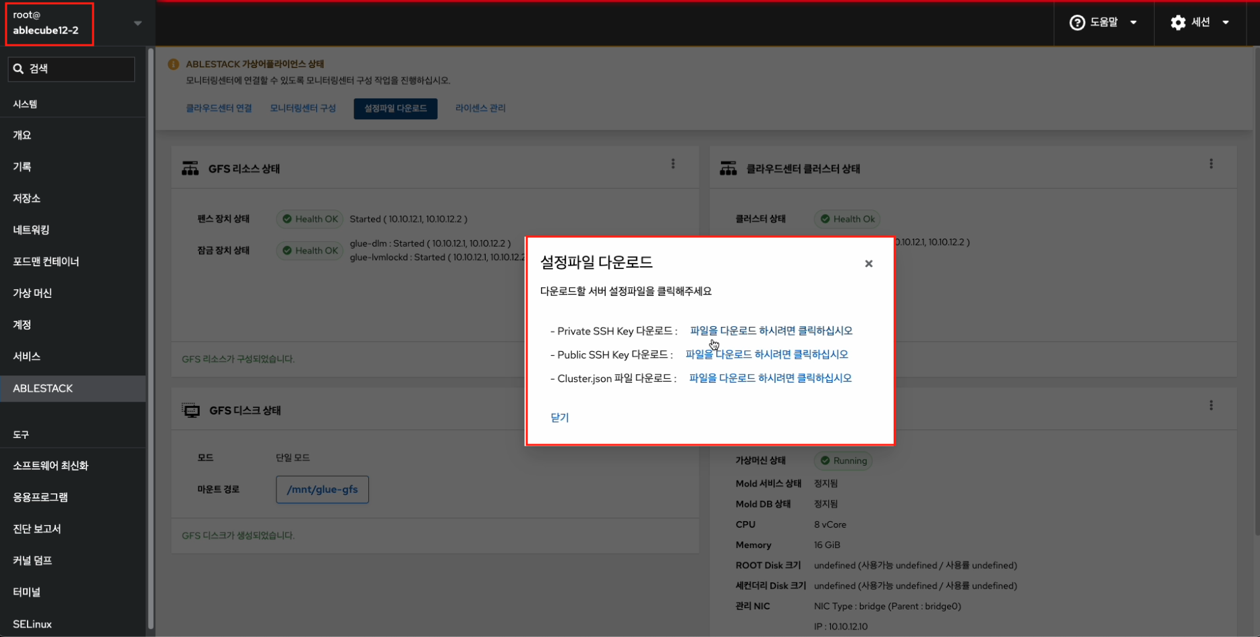This screenshot has height=637, width=1260.
Task: Select ABLESTACK in the sidebar
Action: 43,388
